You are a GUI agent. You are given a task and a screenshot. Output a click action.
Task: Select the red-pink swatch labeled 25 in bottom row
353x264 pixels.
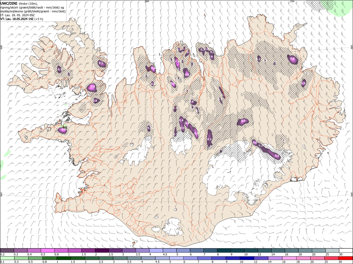pyautogui.click(x=331, y=258)
